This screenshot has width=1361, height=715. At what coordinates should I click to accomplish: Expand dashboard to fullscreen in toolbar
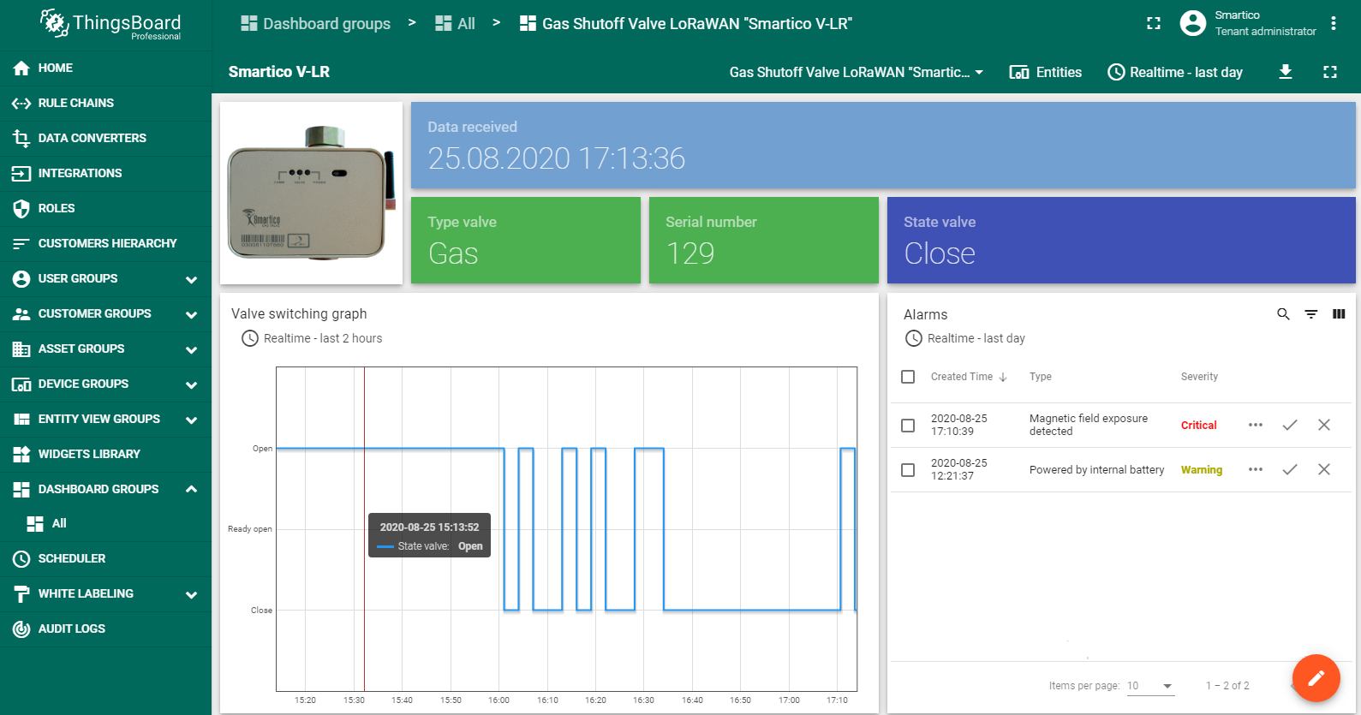(1329, 72)
